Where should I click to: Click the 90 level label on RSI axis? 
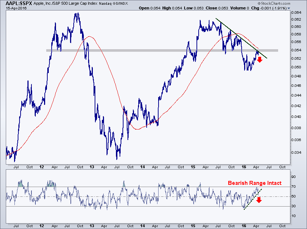coord(294,177)
